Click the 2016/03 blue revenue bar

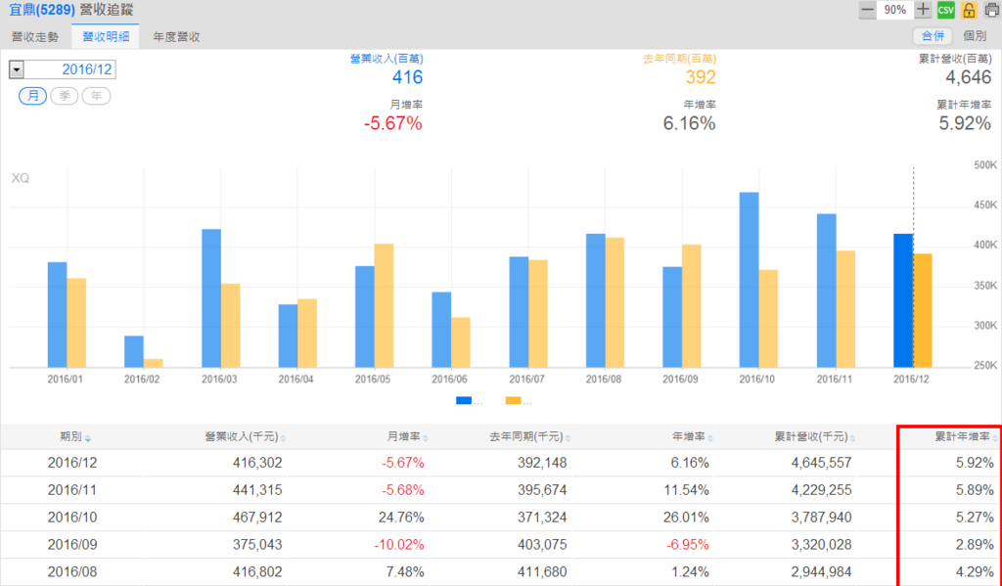pos(211,298)
